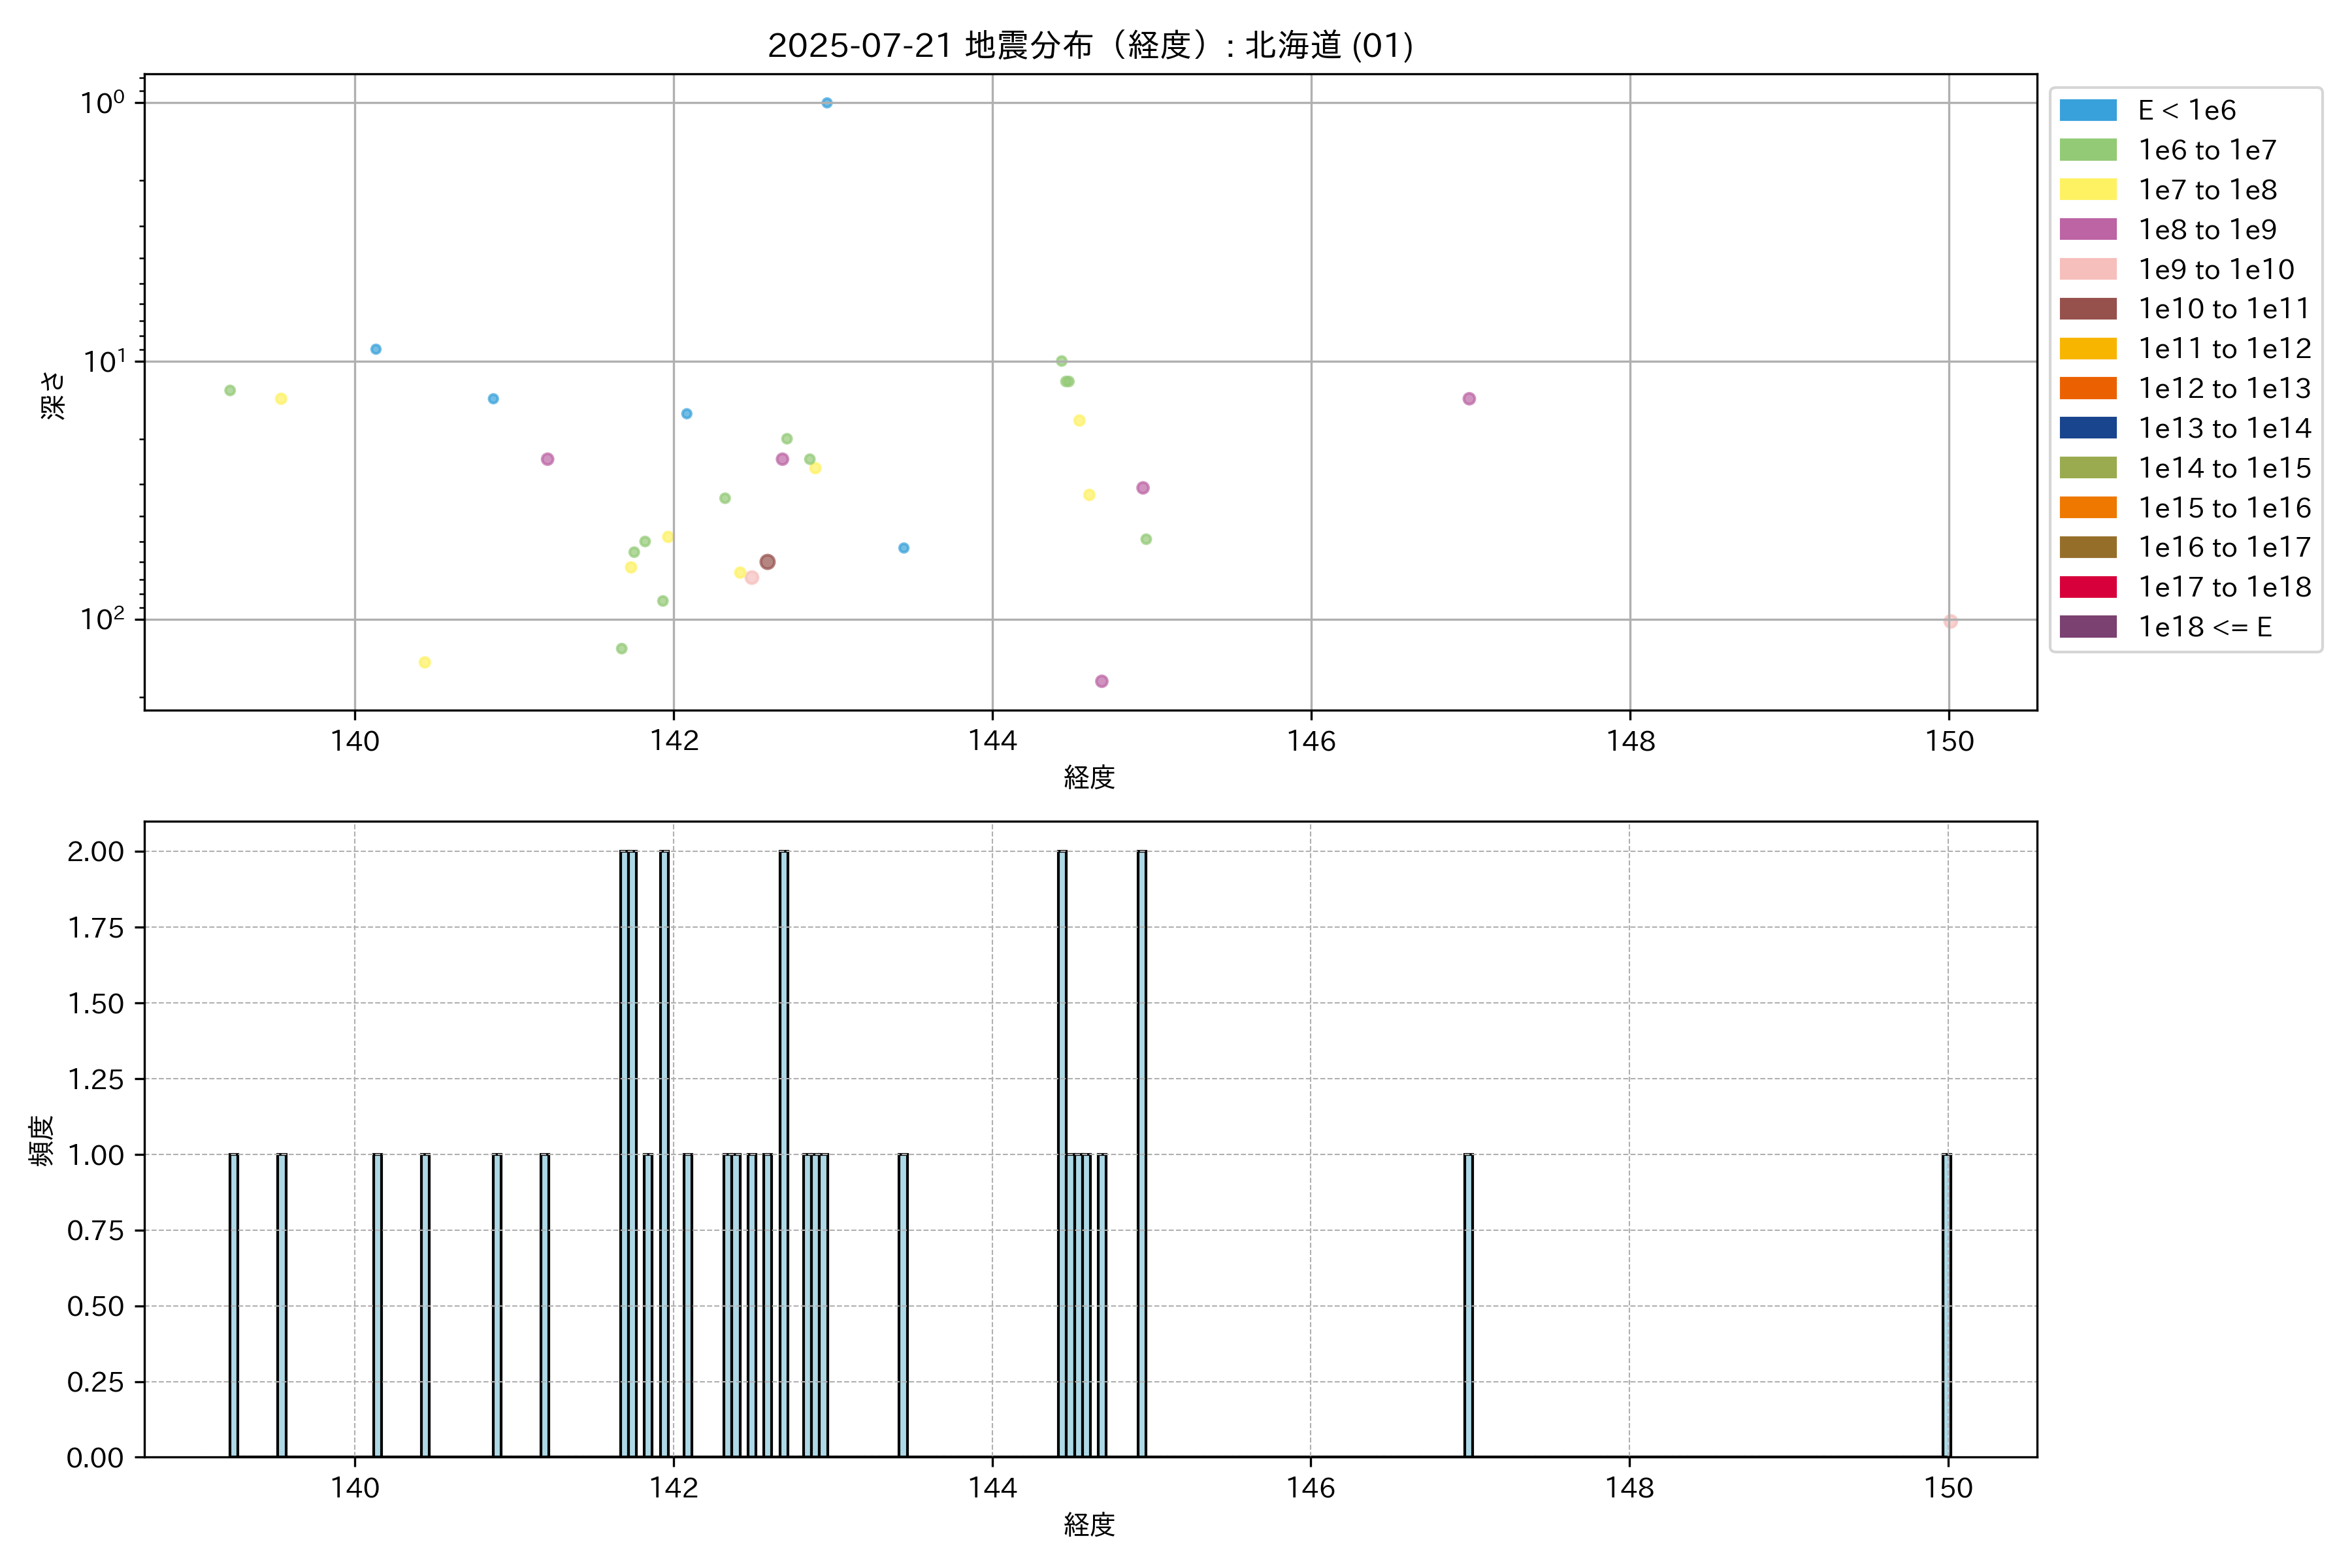
Task: Click the pink point at longitude 150
Action: pyautogui.click(x=1950, y=622)
